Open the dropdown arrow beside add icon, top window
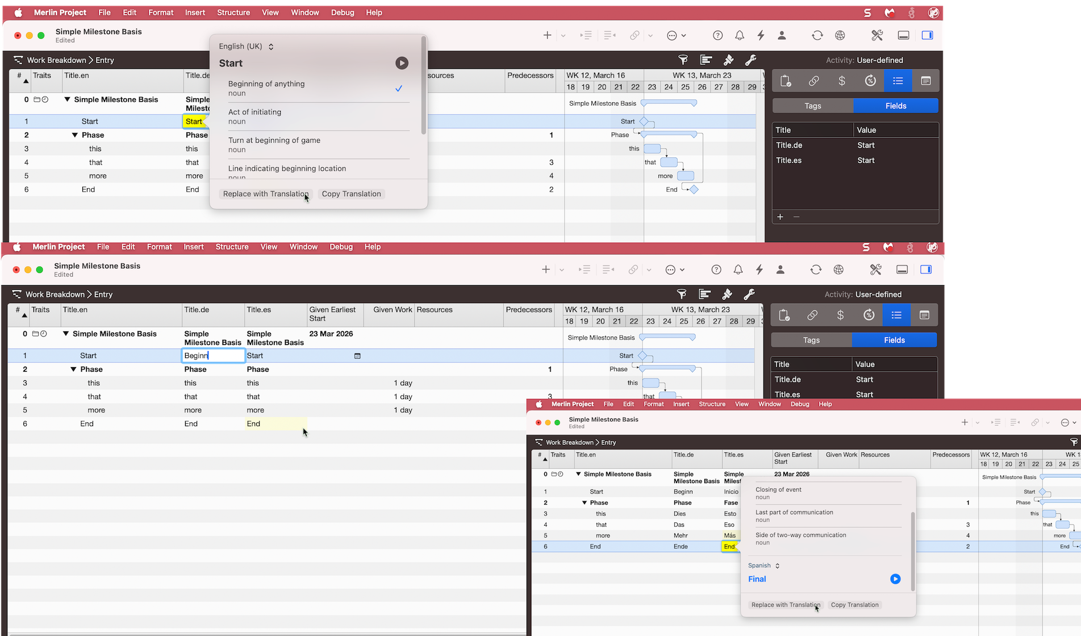The width and height of the screenshot is (1081, 636). click(563, 36)
